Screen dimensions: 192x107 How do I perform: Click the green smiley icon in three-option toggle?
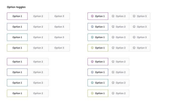click(92, 48)
